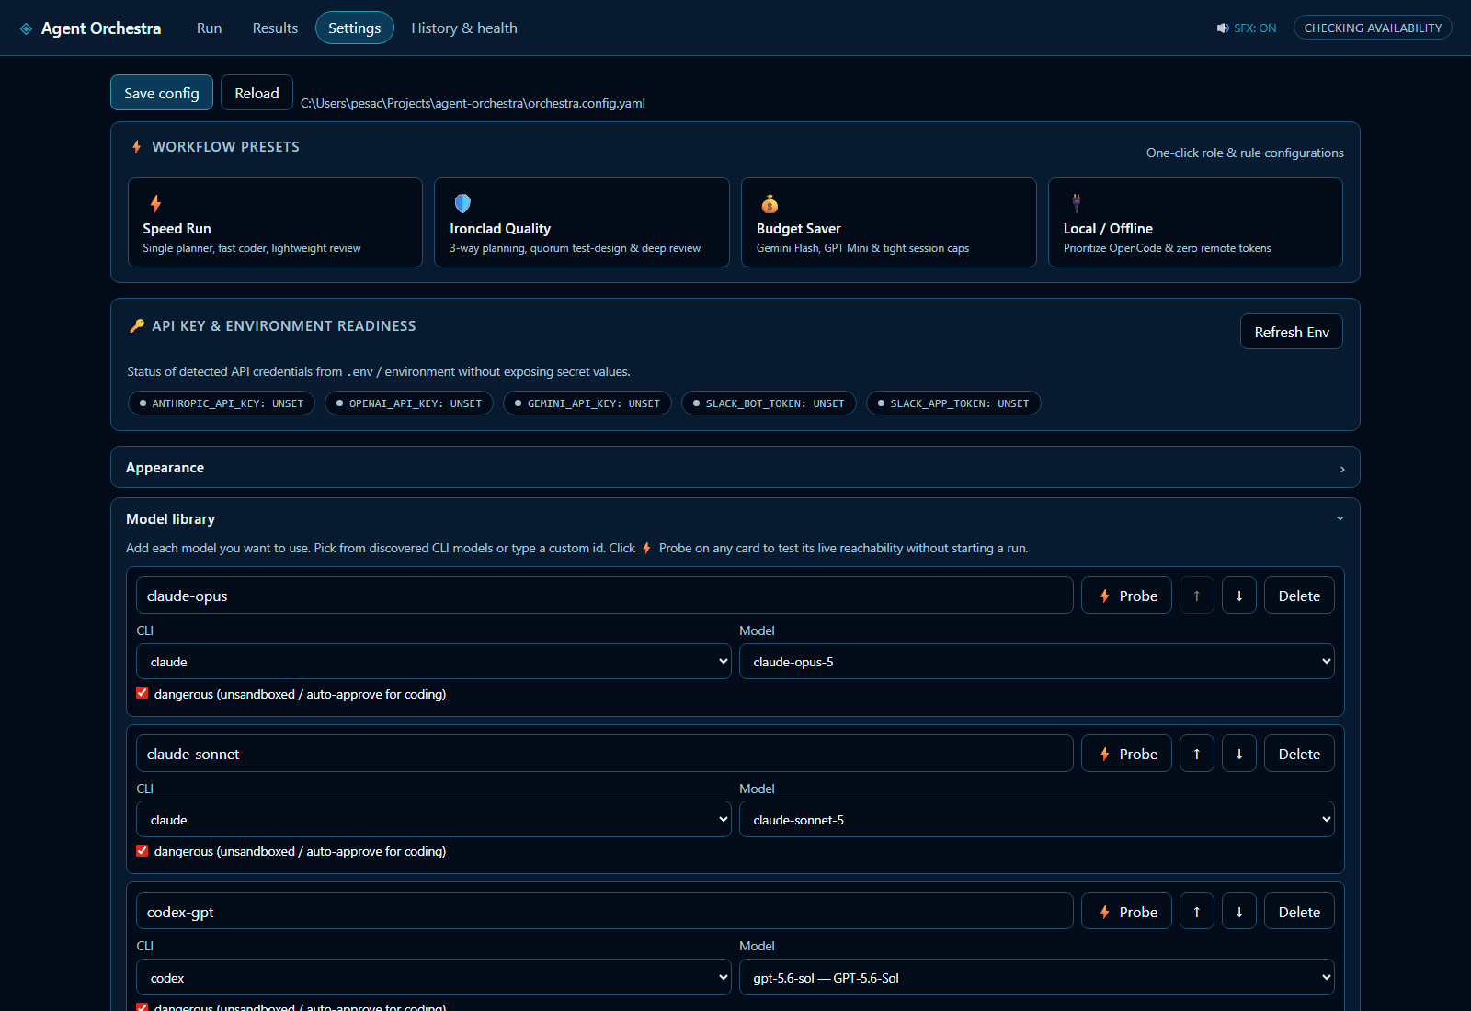The image size is (1471, 1011).
Task: Click the SFX speaker icon
Action: [1223, 28]
